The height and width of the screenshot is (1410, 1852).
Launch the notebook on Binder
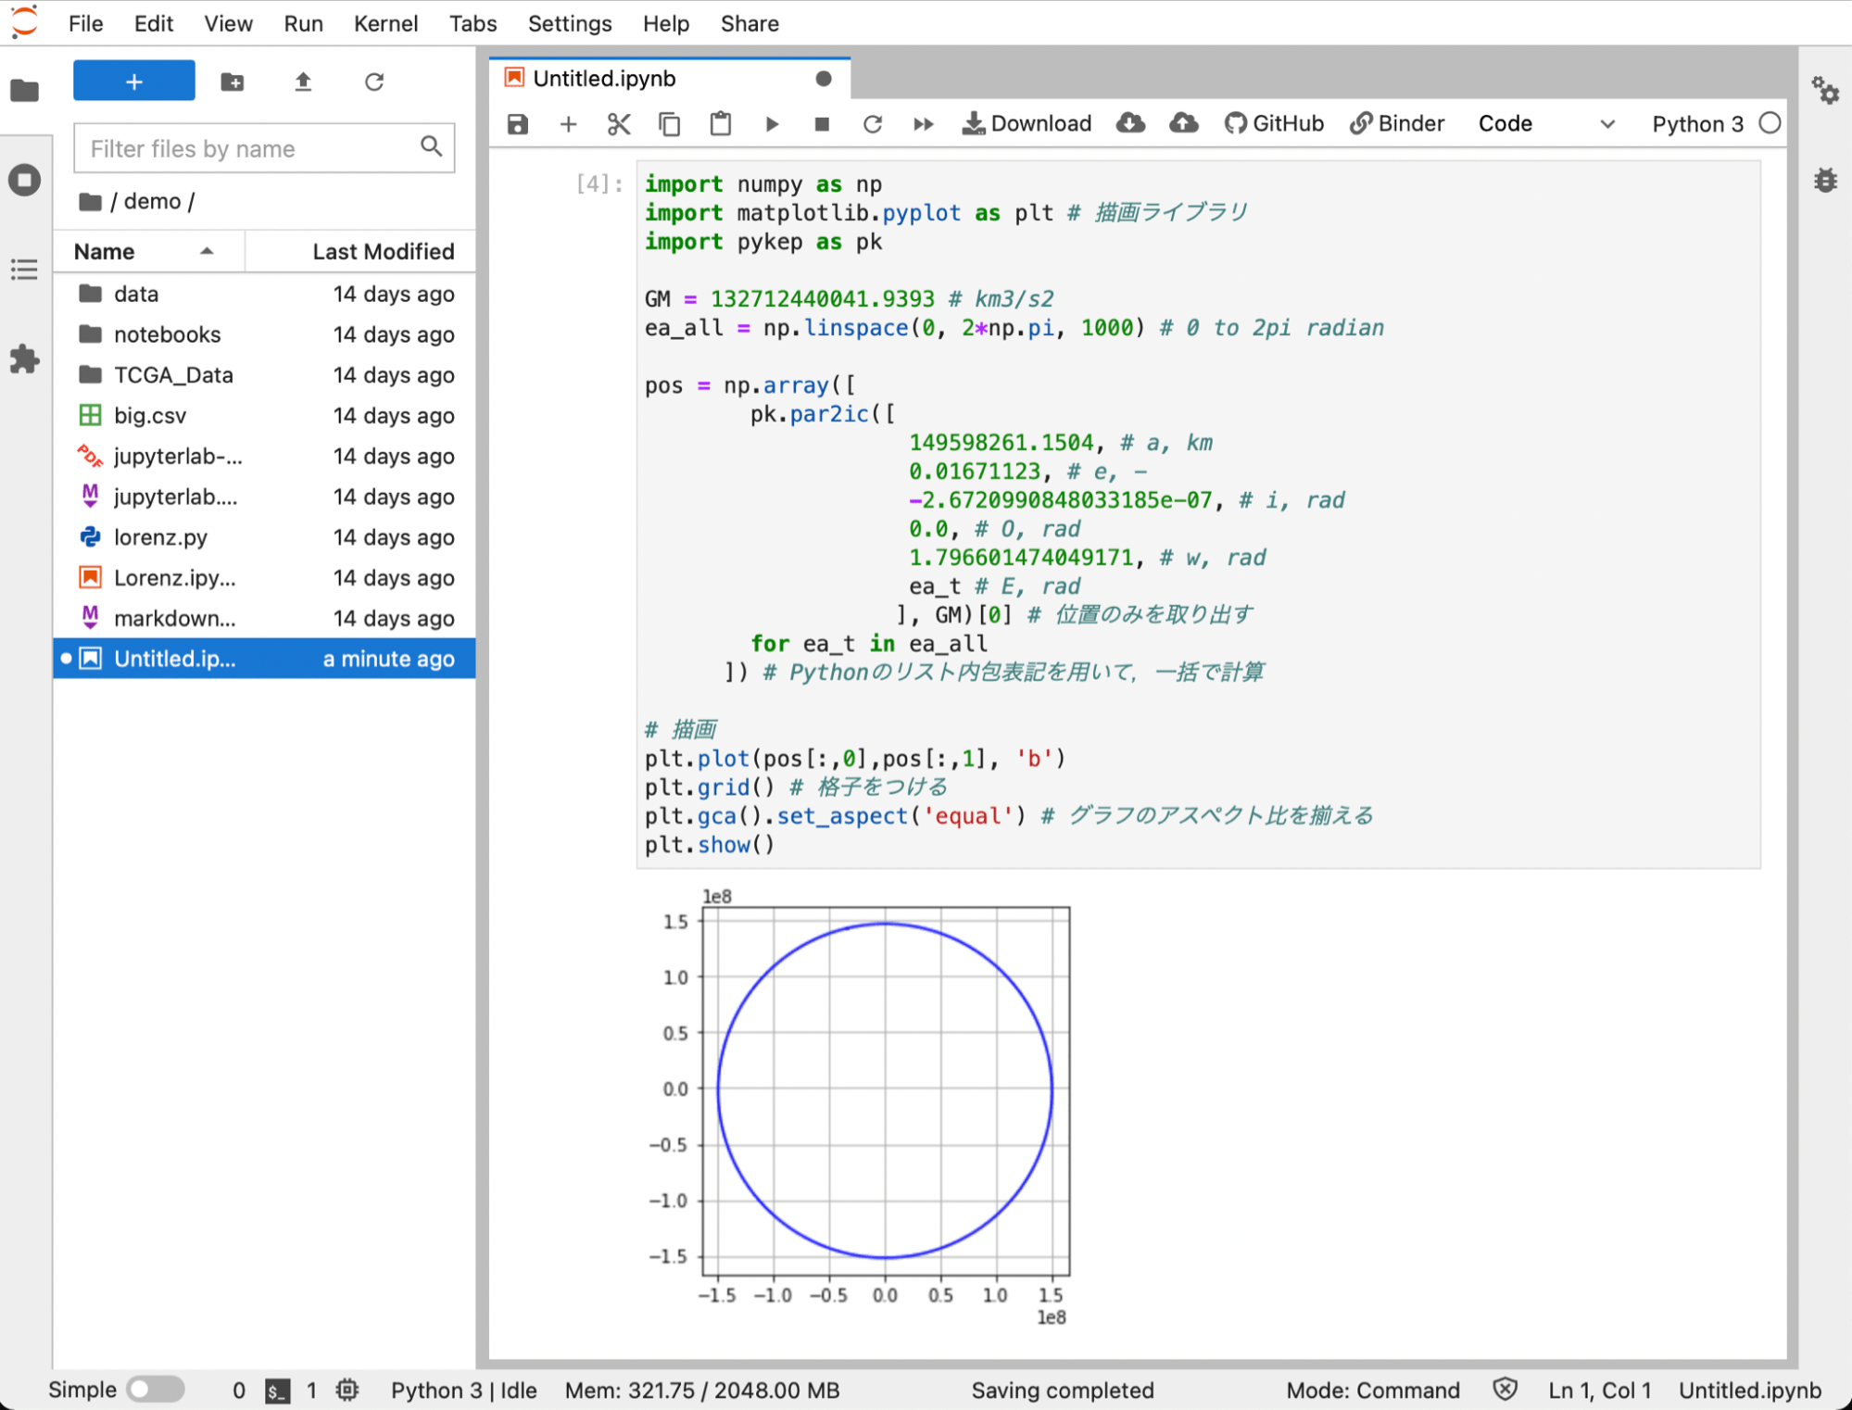point(1397,123)
